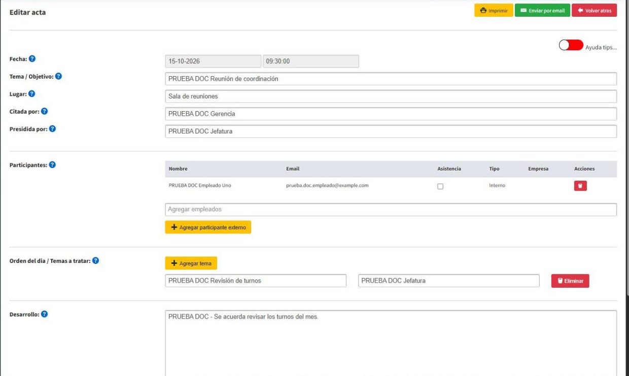This screenshot has height=376, width=629.
Task: Click the date field 15-10-2026
Action: 213,61
